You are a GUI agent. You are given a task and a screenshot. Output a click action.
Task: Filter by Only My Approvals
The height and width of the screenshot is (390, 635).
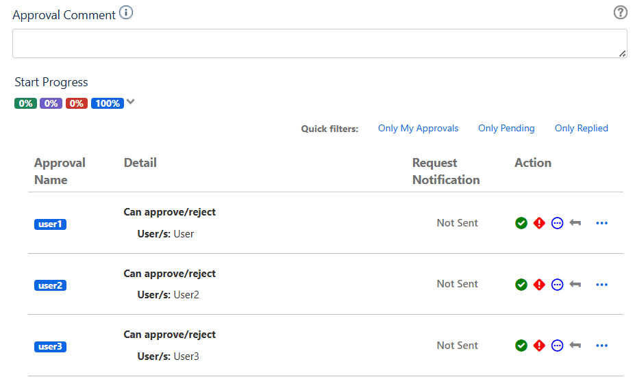(x=418, y=128)
